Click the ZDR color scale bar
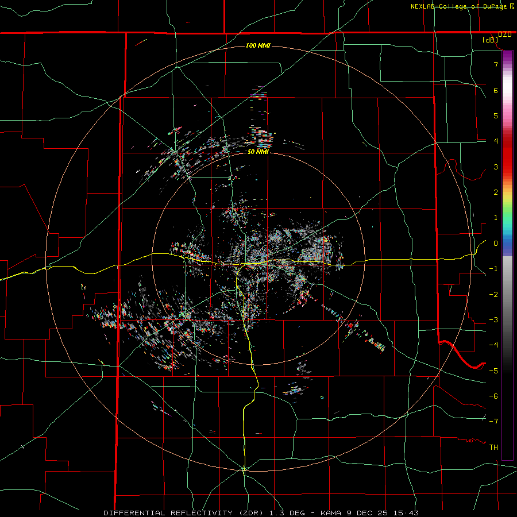 tap(507, 255)
